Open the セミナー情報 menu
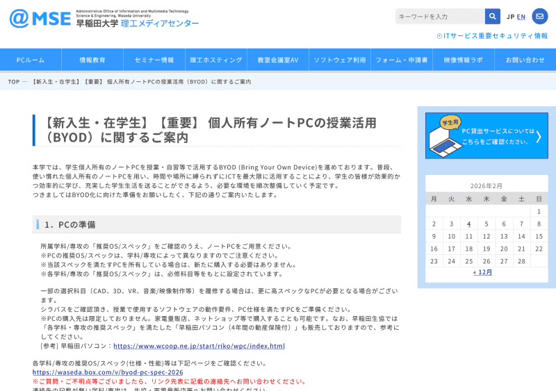 (x=154, y=60)
